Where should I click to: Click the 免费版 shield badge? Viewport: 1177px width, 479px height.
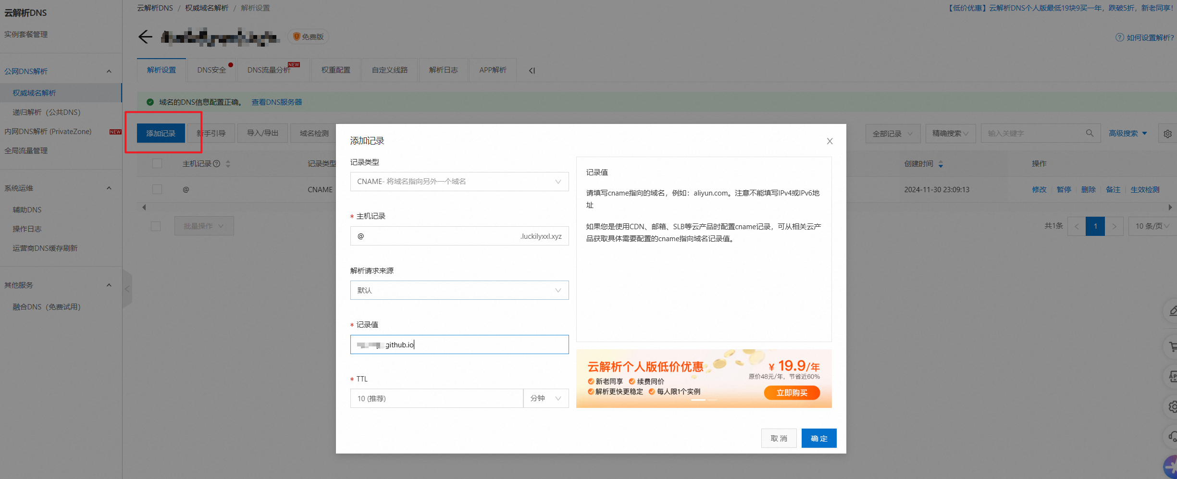coord(308,37)
